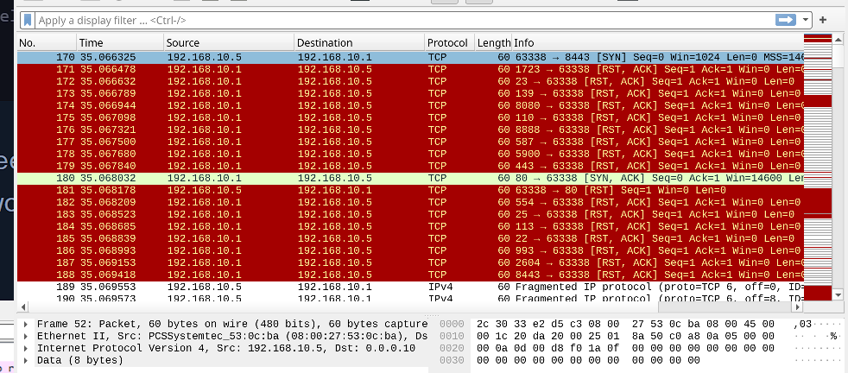Click IPv4 protocol cell in packet 189
The height and width of the screenshot is (373, 848).
[440, 287]
